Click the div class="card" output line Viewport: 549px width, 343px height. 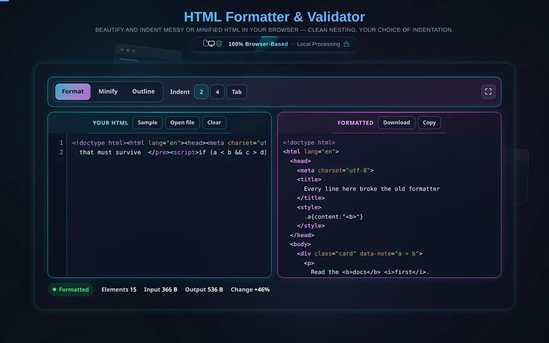click(x=360, y=253)
